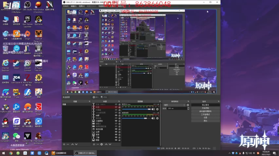Open Internet Explorer desktop icon

tap(5, 66)
